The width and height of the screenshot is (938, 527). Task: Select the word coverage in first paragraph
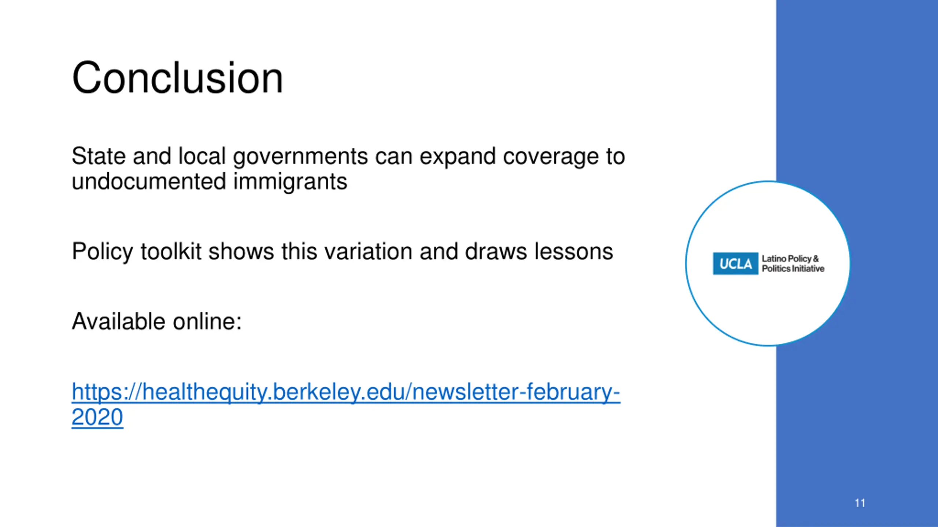click(x=551, y=157)
